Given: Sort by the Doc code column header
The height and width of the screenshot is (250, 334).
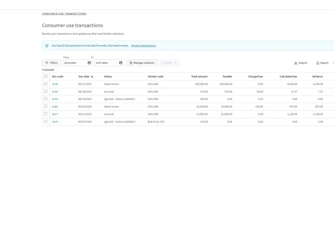Looking at the screenshot, I should (58, 77).
